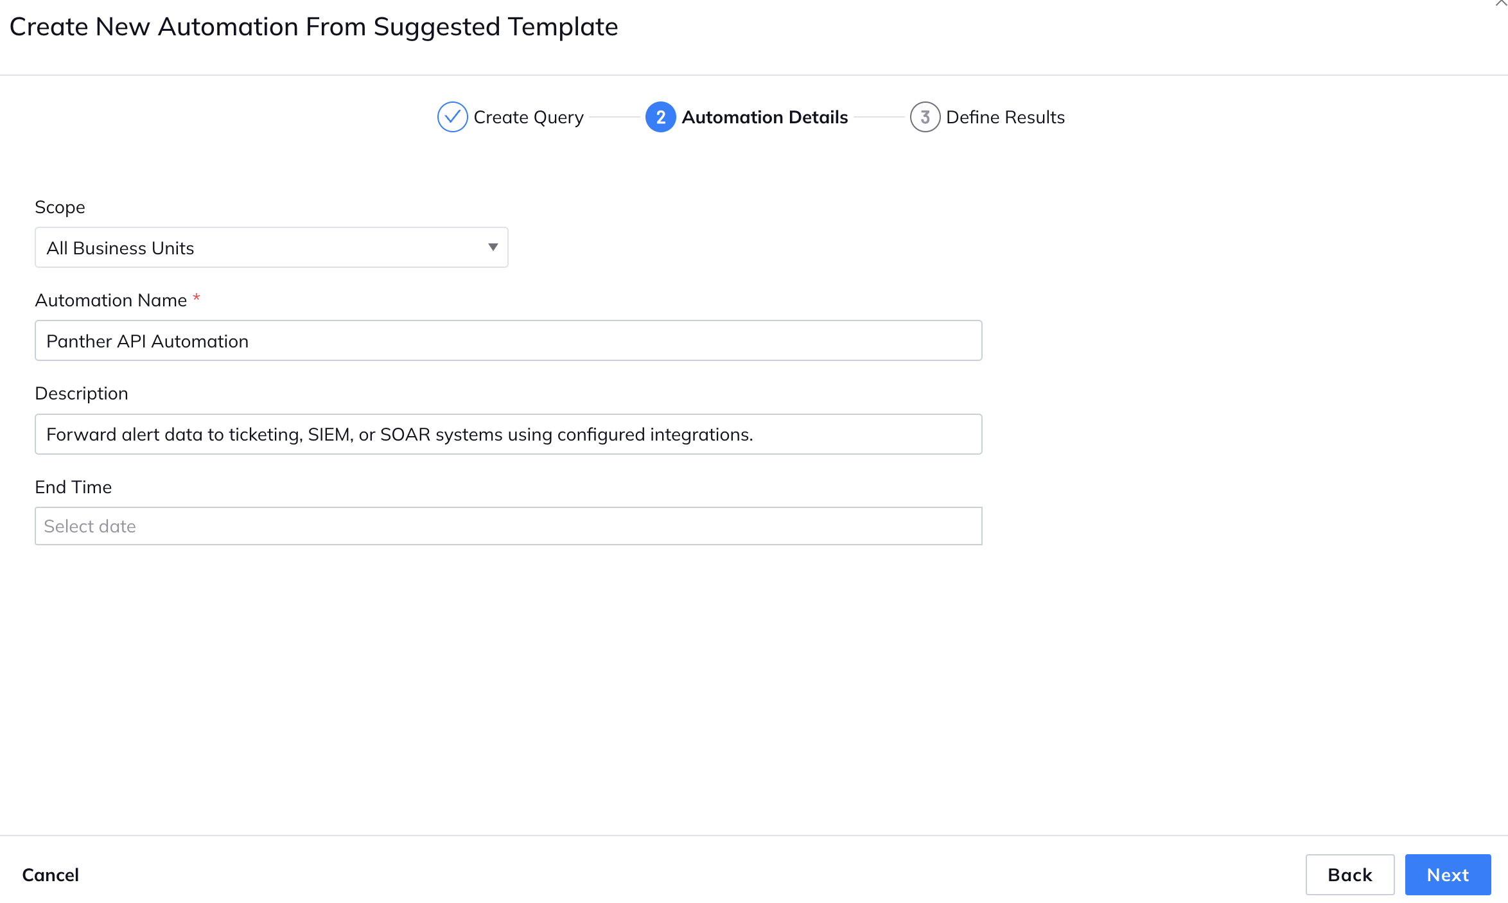
Task: Click the calendar date field under End Time
Action: (x=507, y=525)
